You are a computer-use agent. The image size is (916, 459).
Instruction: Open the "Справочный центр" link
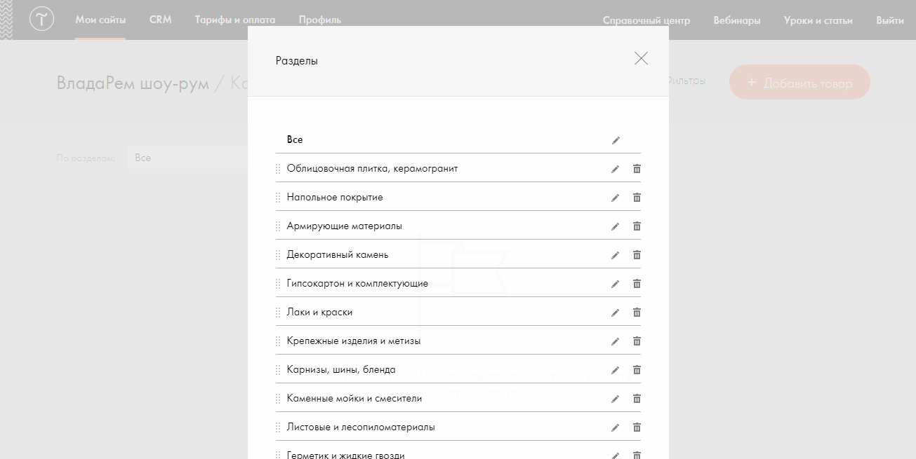tap(646, 20)
